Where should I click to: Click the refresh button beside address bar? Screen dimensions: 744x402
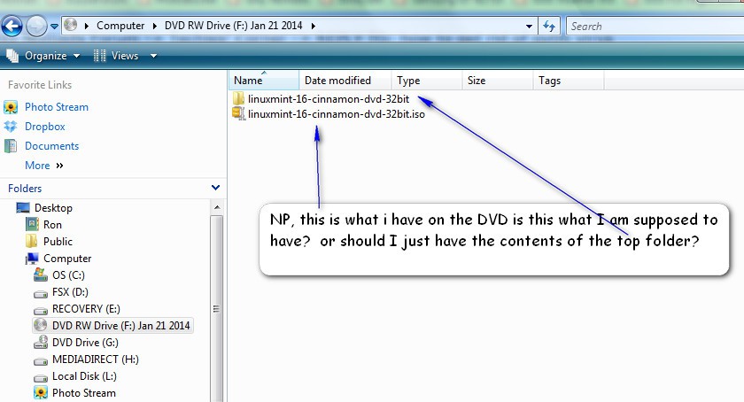pyautogui.click(x=549, y=26)
